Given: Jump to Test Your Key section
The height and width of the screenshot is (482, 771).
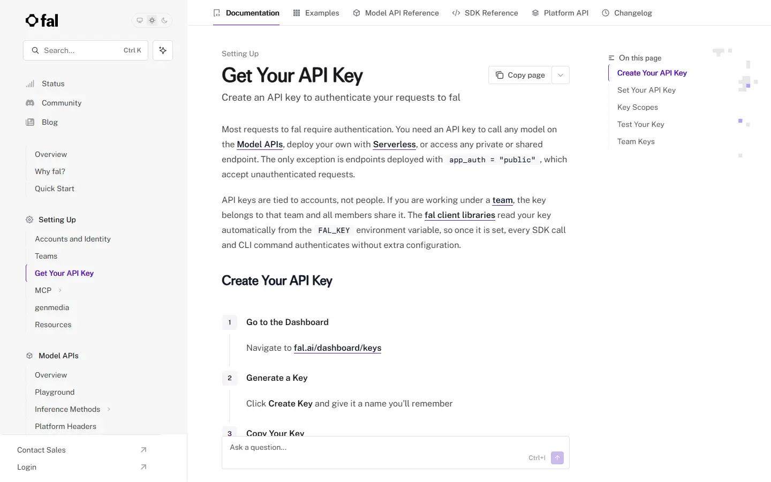Looking at the screenshot, I should (x=640, y=124).
